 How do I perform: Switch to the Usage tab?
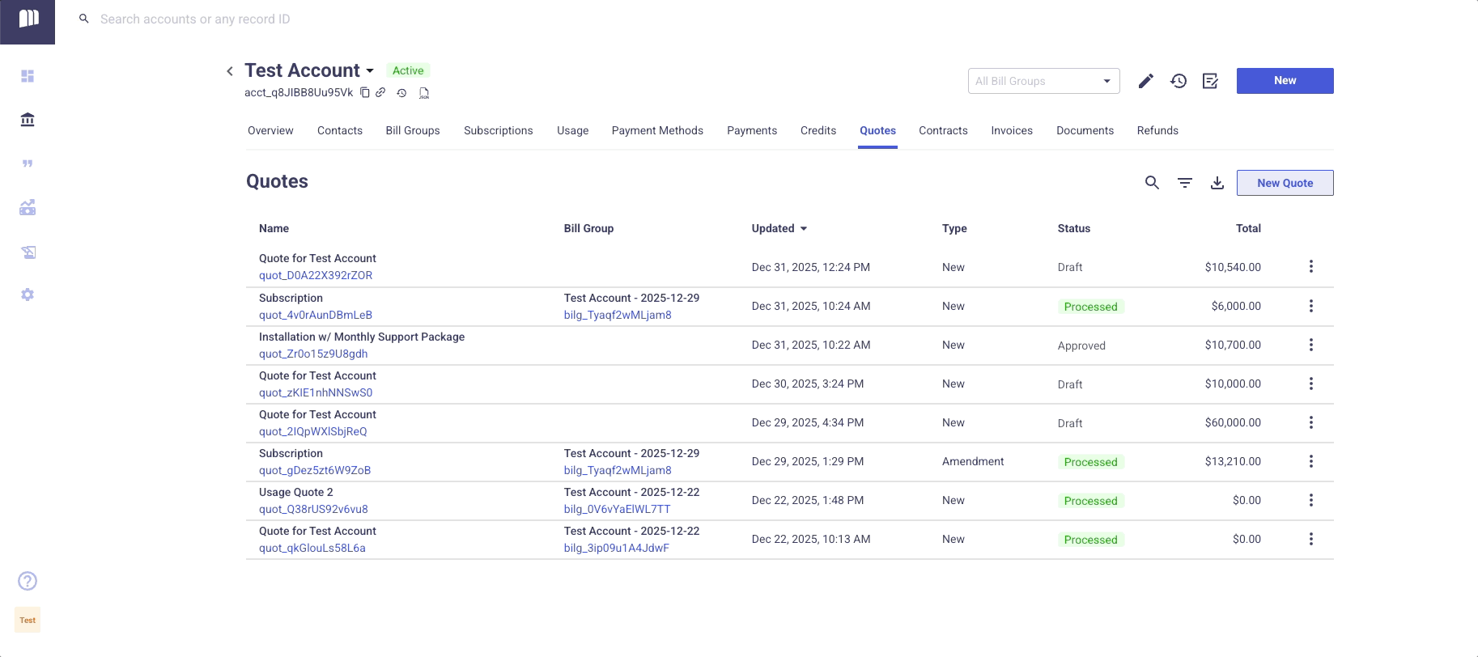point(573,130)
